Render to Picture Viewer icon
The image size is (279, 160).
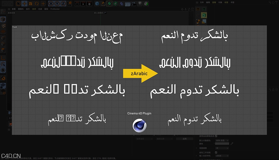(83, 3)
